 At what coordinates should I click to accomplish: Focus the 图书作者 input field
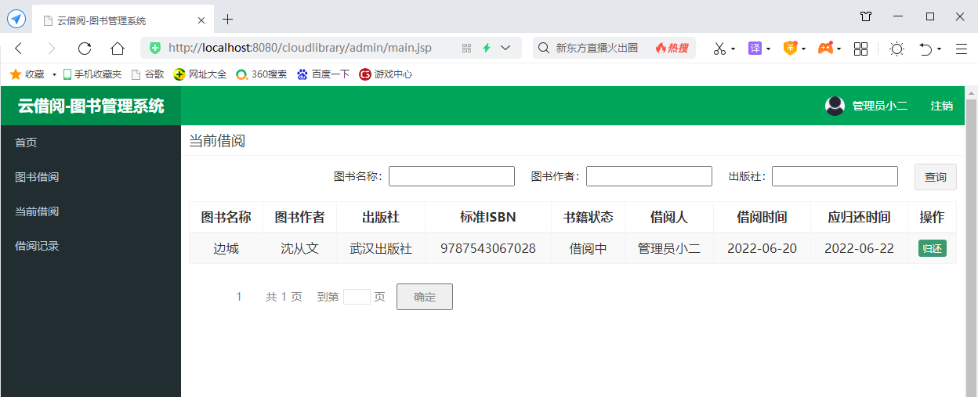[x=649, y=176]
